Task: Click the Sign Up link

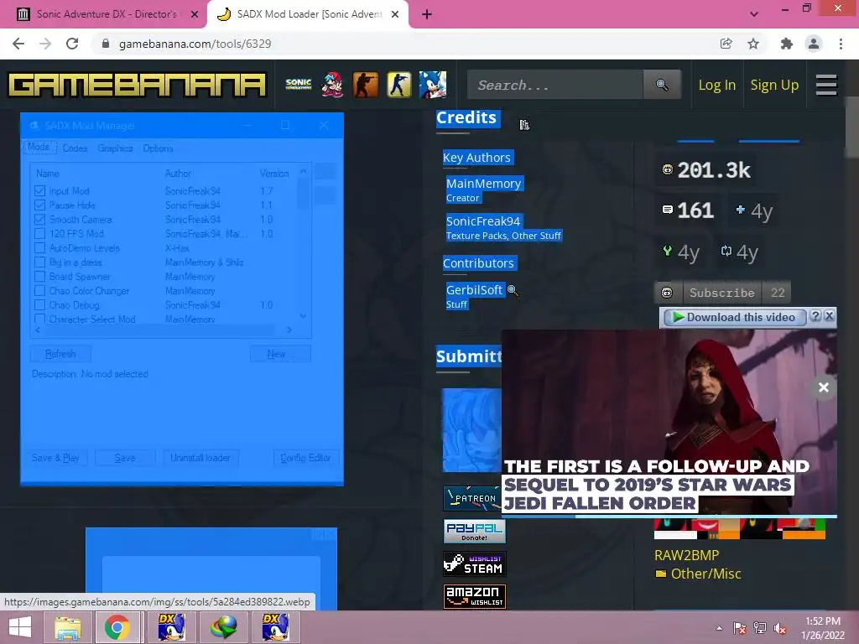Action: (774, 85)
